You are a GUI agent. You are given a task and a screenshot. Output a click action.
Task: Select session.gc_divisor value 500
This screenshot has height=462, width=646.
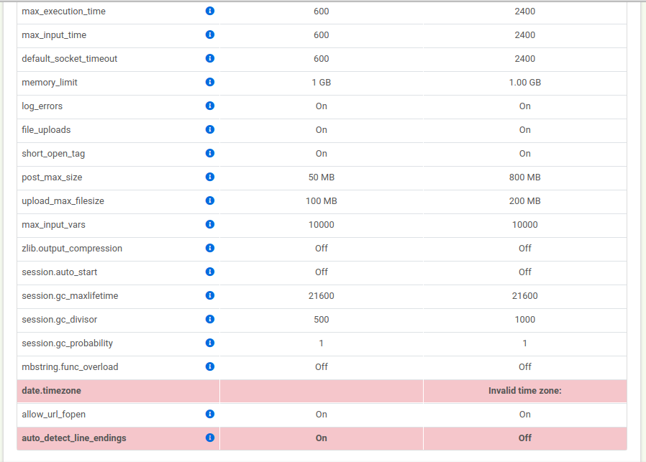(x=322, y=319)
